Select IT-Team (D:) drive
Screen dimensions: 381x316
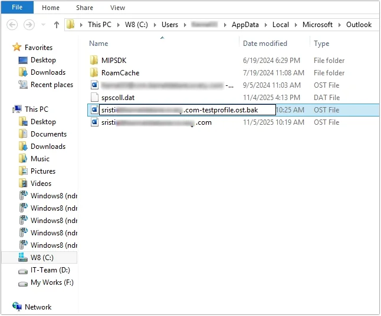(50, 270)
